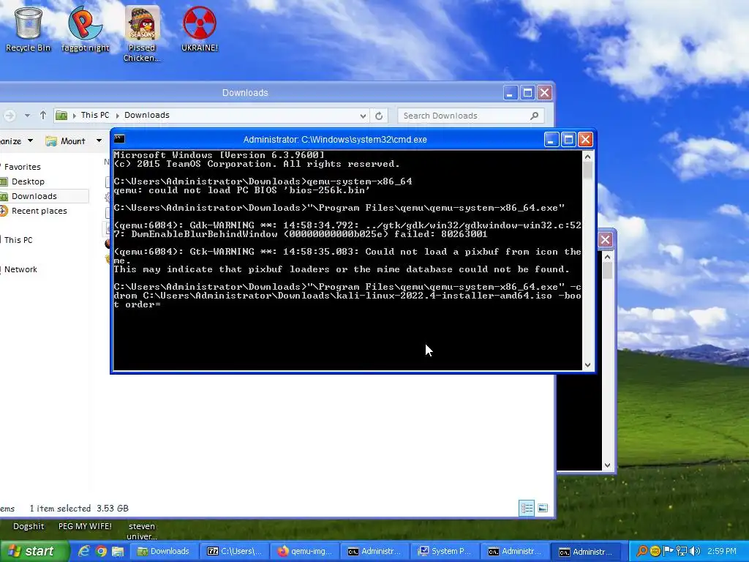Select This PC in the address breadcrumb
Image resolution: width=749 pixels, height=562 pixels.
click(95, 115)
